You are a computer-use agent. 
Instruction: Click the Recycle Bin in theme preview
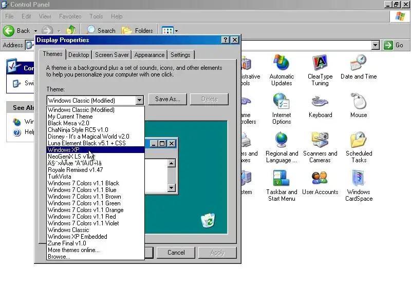(208, 220)
